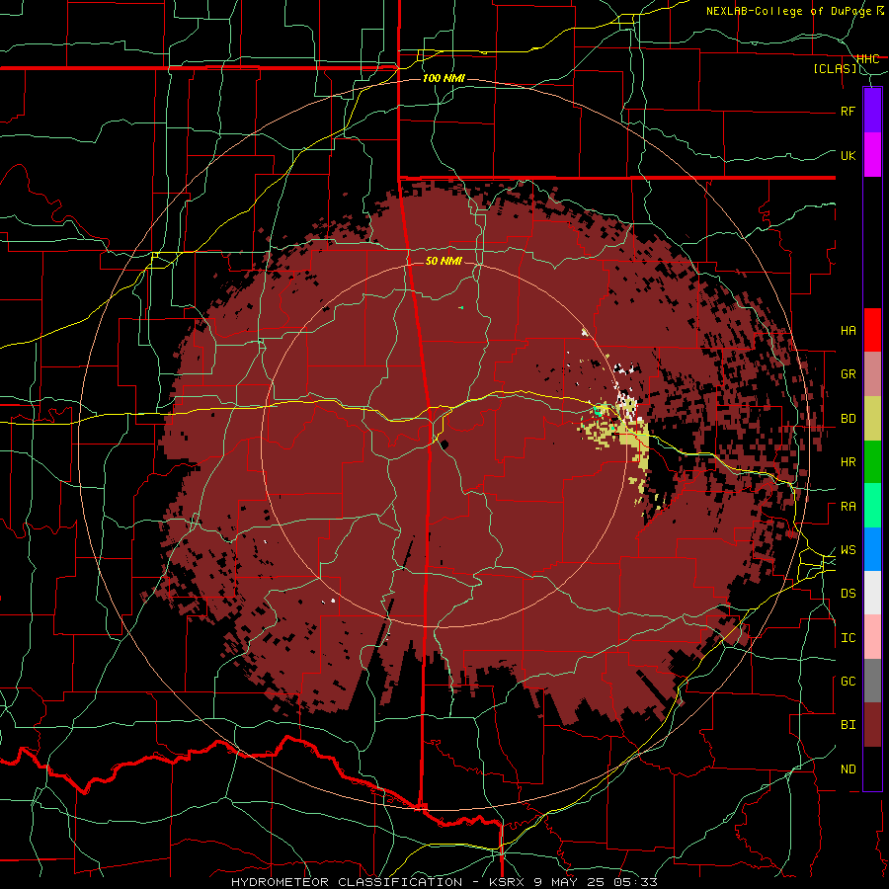The image size is (889, 889).
Task: Click the RA light-green legend swatch
Action: coord(872,506)
